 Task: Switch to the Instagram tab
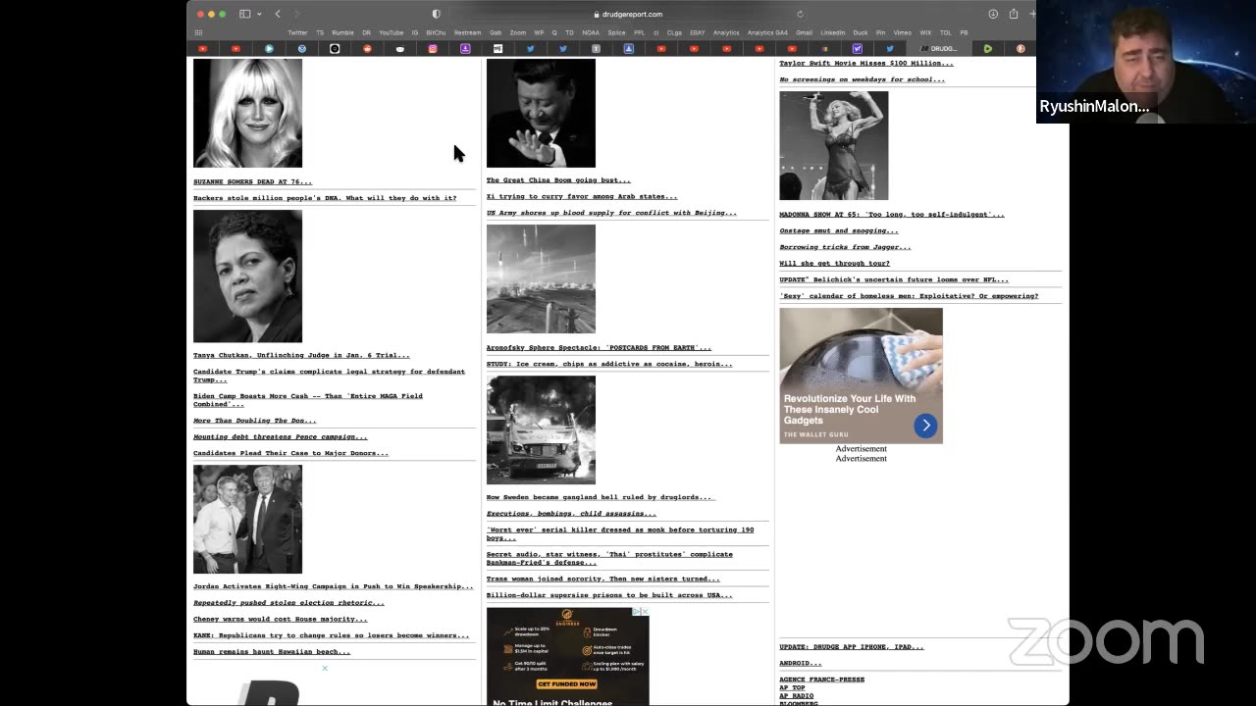coord(433,48)
